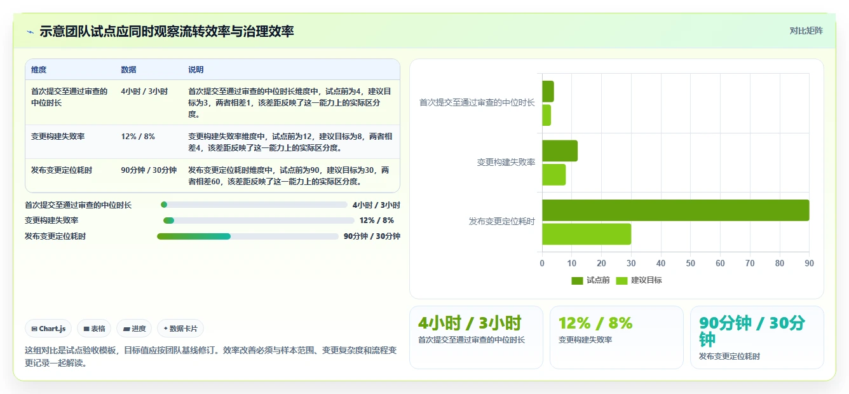Click the chart axis label 发布变更定位耗时
Screen dimensions: 849x394
(x=502, y=221)
